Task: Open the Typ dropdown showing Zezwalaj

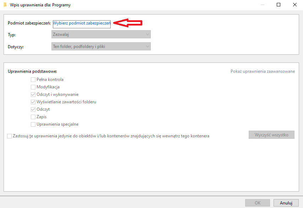Action: 101,34
